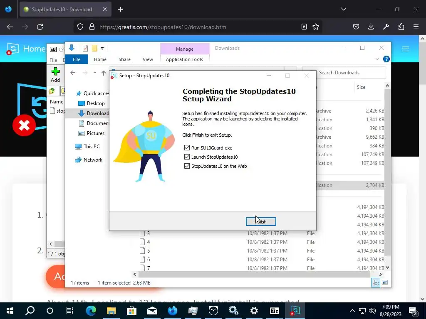
Task: Open volume control in system tray
Action: click(372, 311)
